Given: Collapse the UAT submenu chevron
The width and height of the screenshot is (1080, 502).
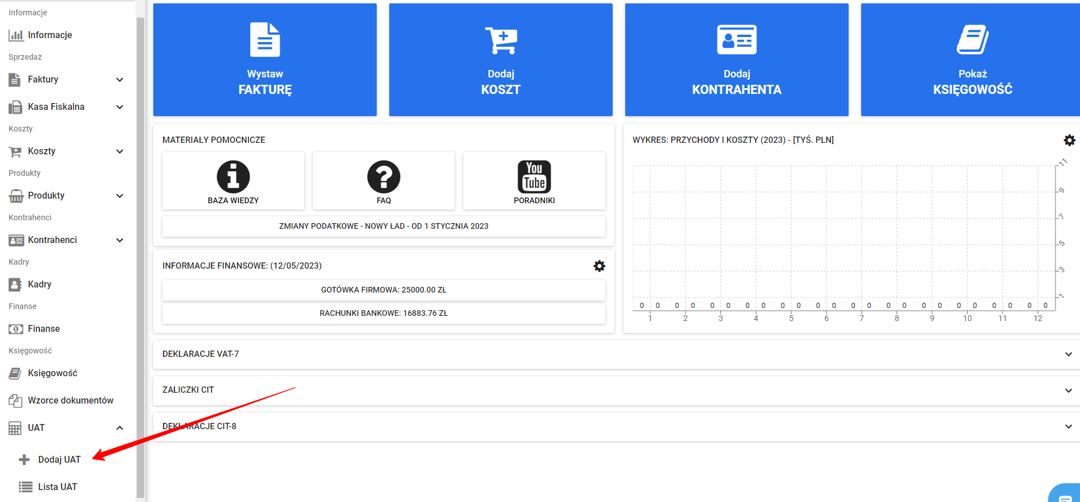Looking at the screenshot, I should 120,428.
